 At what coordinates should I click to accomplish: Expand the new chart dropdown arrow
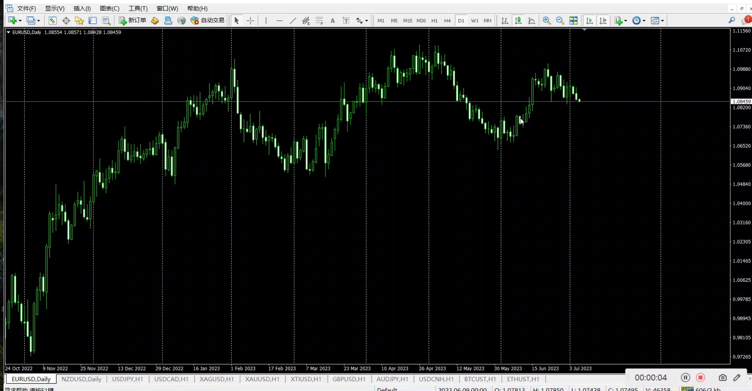[x=20, y=21]
